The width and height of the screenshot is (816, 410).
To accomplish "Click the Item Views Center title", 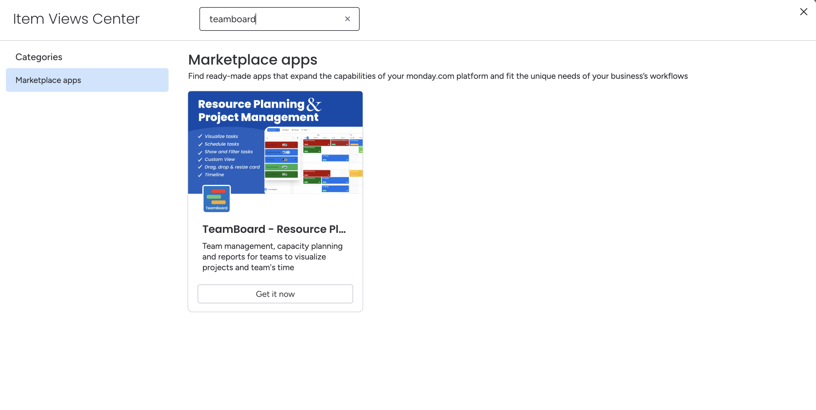I will pyautogui.click(x=76, y=19).
